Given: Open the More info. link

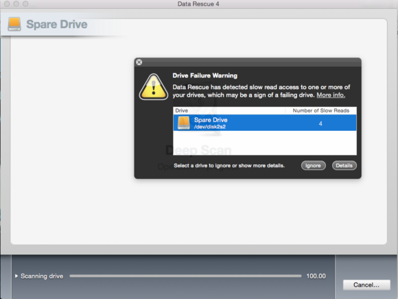Looking at the screenshot, I should (x=331, y=95).
